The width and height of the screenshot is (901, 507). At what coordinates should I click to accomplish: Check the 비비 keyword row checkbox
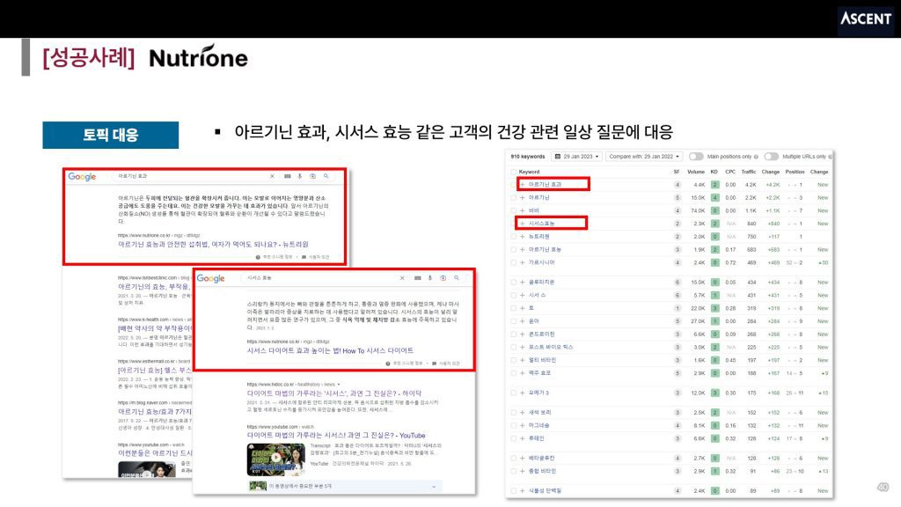coord(514,210)
